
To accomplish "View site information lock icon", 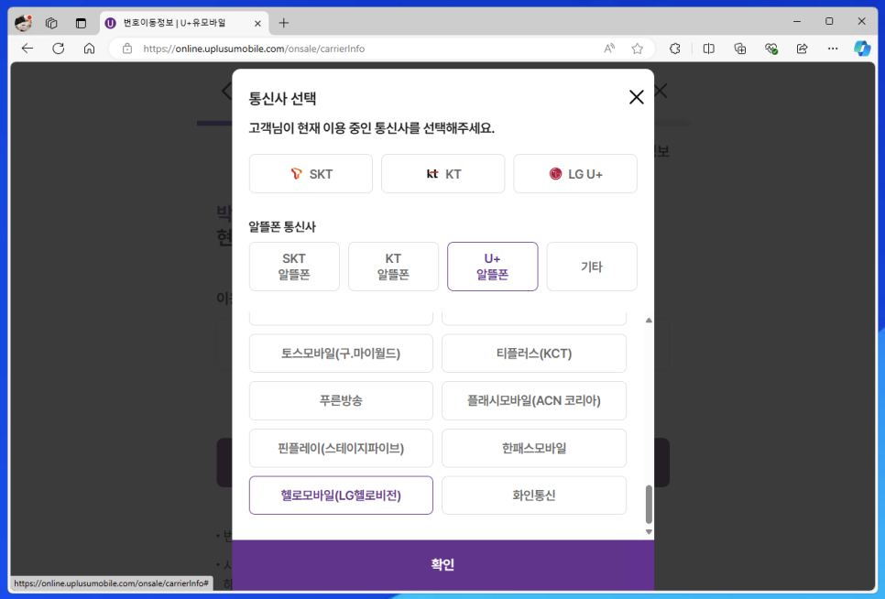I will [x=127, y=49].
